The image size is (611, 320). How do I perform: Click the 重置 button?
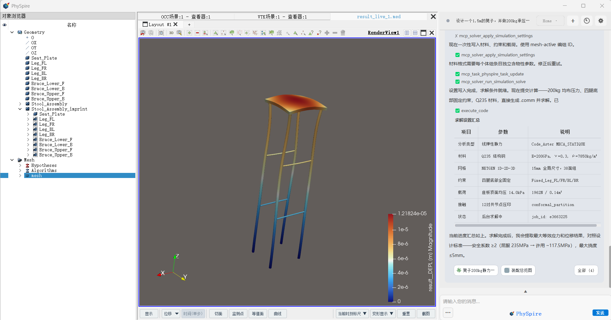coord(406,314)
